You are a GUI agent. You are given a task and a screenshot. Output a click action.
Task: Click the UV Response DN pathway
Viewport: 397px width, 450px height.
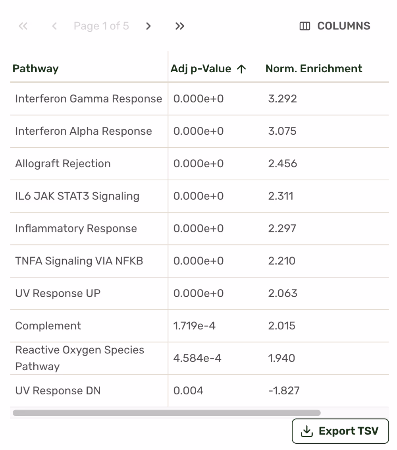[58, 391]
